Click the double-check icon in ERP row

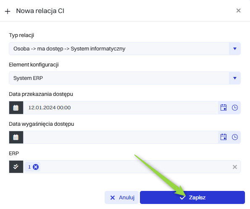pyautogui.click(x=16, y=167)
